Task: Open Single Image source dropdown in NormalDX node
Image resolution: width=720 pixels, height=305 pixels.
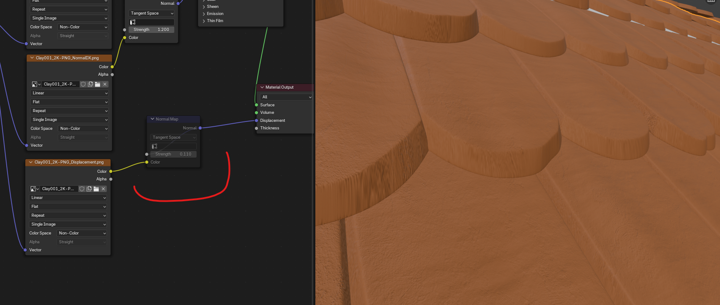Action: (x=70, y=120)
